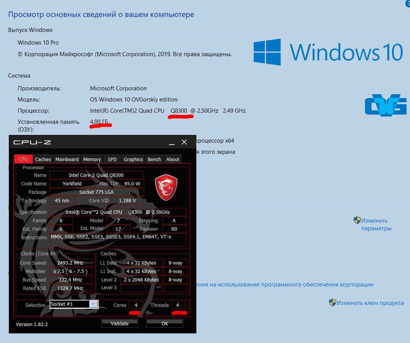Click the manufacturer value 'Microsoft Corporation'

tap(118, 88)
